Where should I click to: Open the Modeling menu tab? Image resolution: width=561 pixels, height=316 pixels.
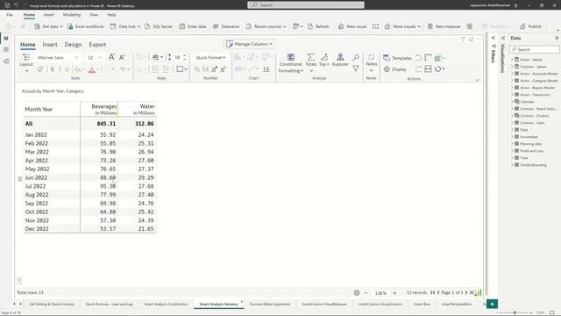point(72,15)
